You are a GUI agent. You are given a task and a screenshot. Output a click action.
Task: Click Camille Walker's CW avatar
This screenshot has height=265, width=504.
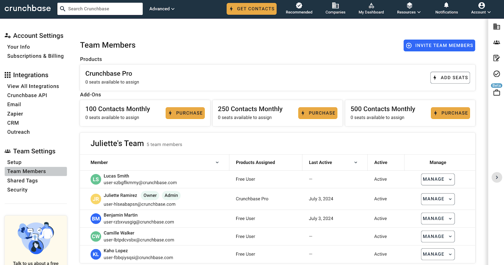click(x=96, y=236)
